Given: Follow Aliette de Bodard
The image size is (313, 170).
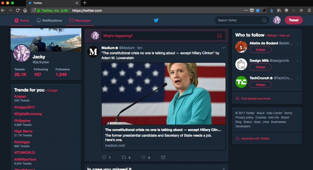Looking at the screenshot, I should [260, 50].
